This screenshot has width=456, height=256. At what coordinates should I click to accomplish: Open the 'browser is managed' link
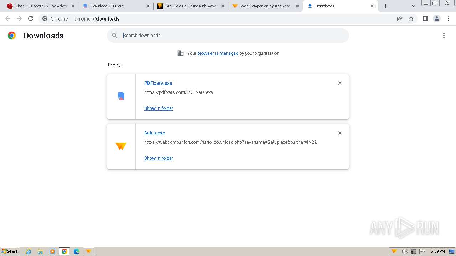(218, 53)
